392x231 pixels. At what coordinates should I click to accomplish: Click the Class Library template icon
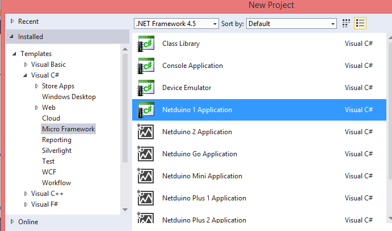pos(146,44)
